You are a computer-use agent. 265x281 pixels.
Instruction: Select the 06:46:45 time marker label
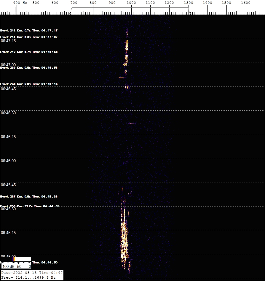coord(8,89)
